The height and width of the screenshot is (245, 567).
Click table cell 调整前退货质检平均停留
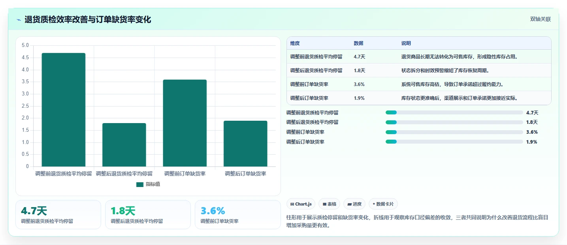pyautogui.click(x=316, y=57)
